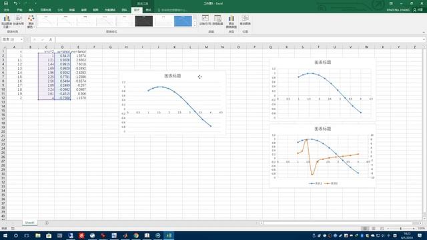
Task: Switch to the Insert ribbon tab
Action: (31, 10)
